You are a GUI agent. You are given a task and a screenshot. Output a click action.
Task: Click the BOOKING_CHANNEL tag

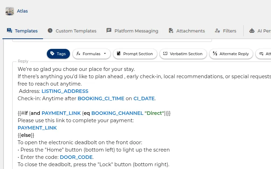[x=117, y=113]
